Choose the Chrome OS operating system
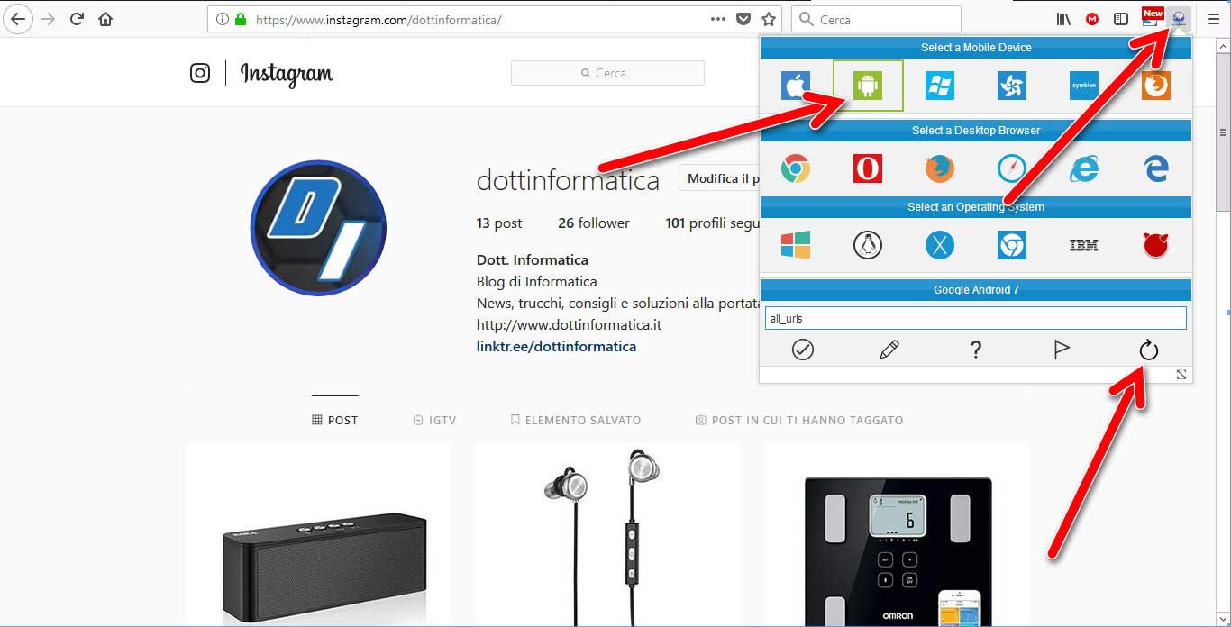Screen dimensions: 1231x627 [x=1011, y=244]
